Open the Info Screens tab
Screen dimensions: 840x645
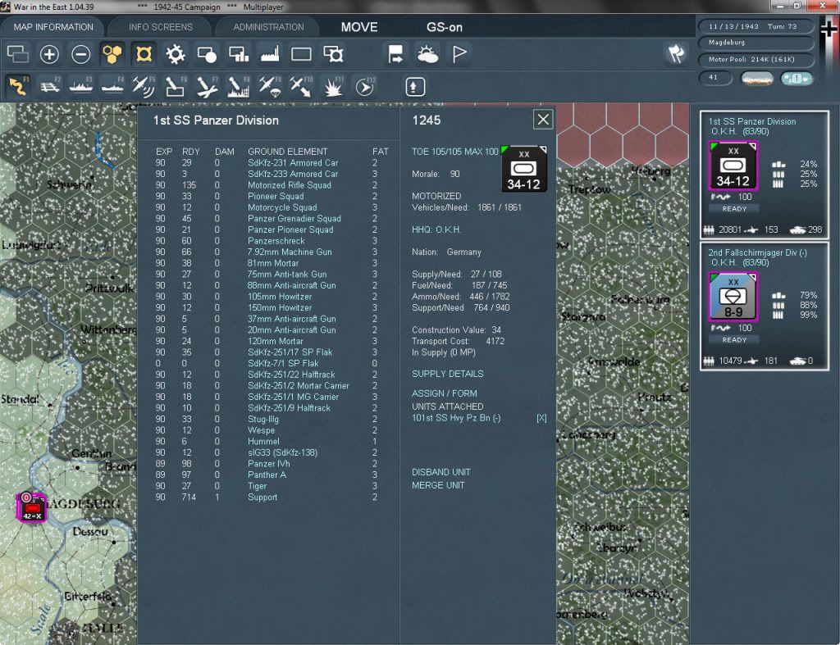[x=160, y=27]
